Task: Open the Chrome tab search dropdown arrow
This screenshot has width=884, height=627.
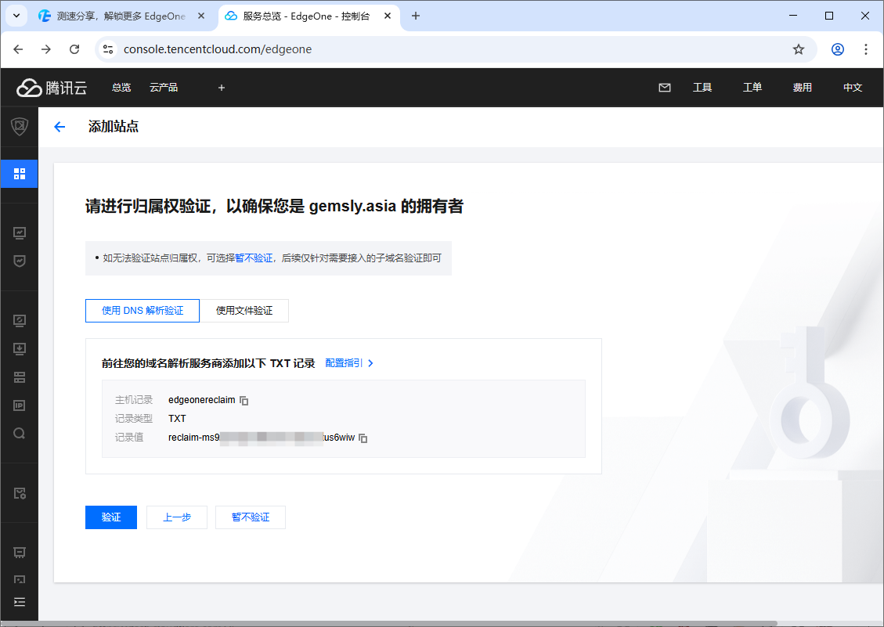Action: tap(16, 16)
